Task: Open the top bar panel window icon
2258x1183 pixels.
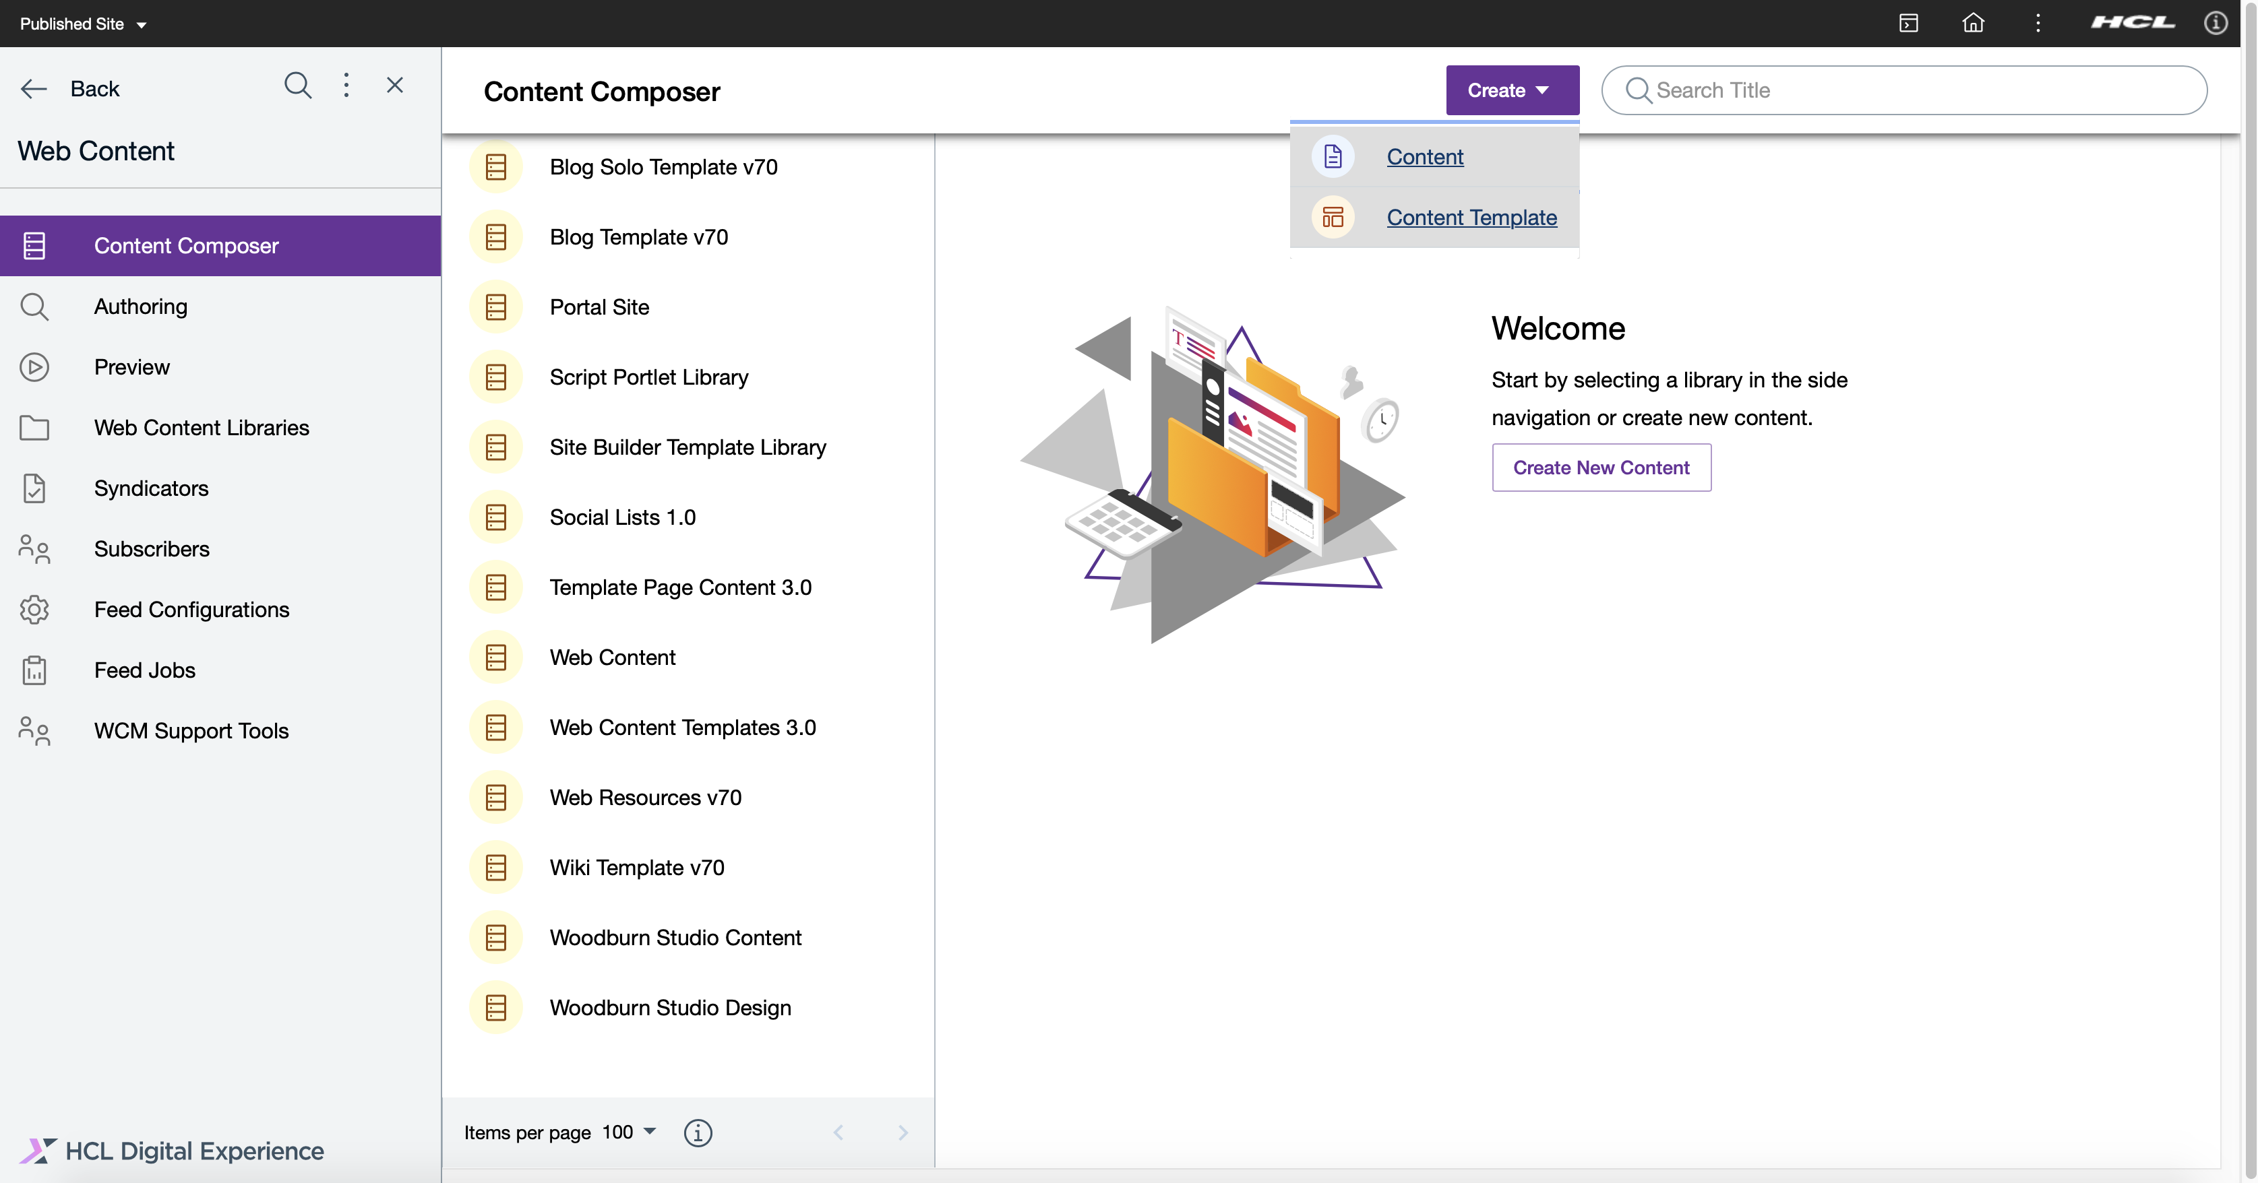Action: click(x=1908, y=23)
